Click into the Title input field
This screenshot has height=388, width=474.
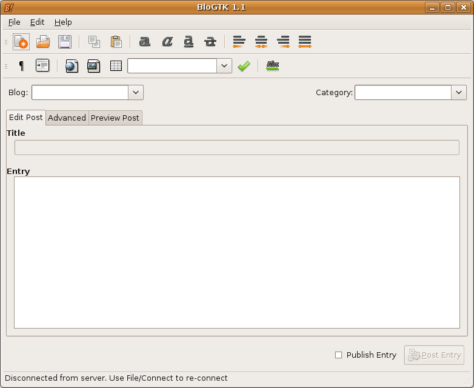coord(237,147)
